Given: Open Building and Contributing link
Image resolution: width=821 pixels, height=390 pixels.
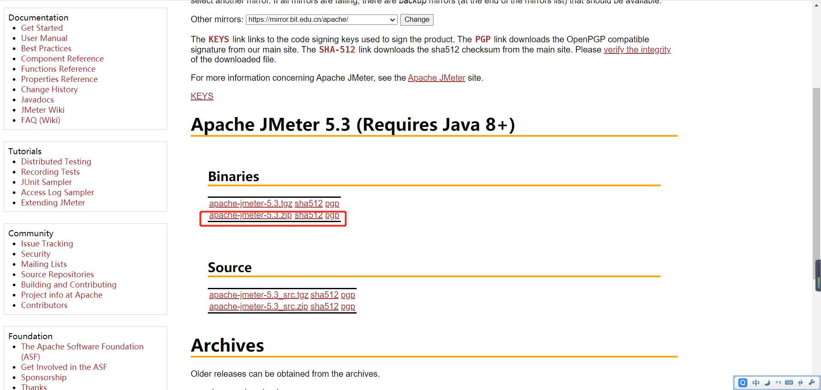Looking at the screenshot, I should [69, 284].
